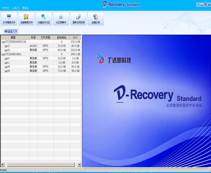Click the 6.0 GB size of L:

[76, 62]
